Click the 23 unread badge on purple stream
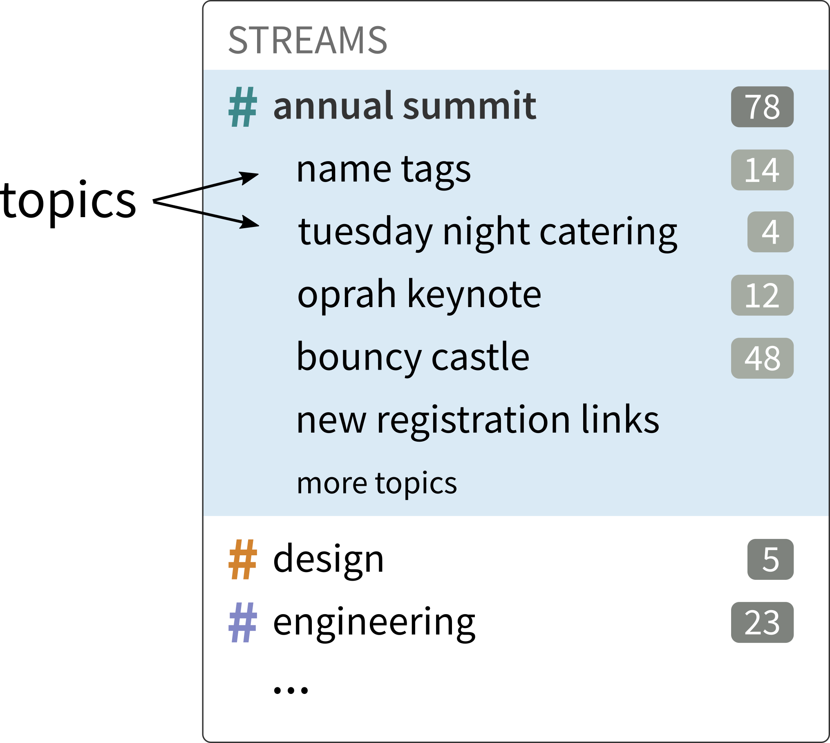830x743 pixels. click(762, 622)
